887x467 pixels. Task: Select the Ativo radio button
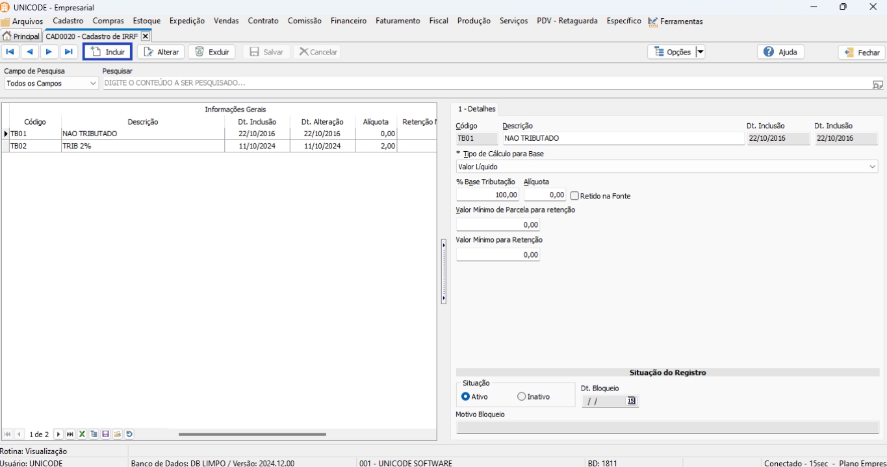click(x=465, y=396)
